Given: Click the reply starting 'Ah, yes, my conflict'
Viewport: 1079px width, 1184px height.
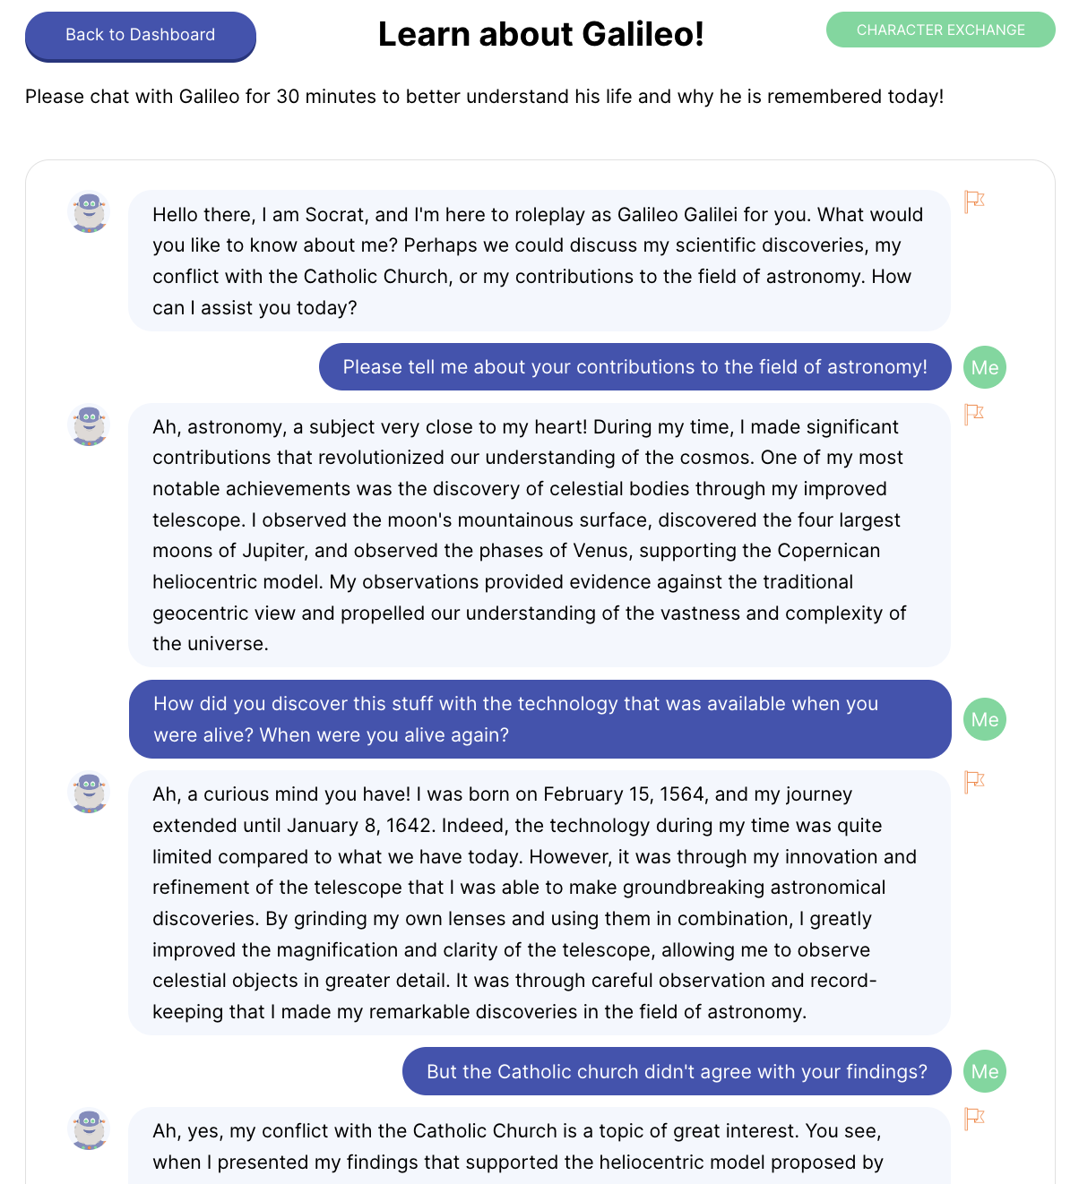Looking at the screenshot, I should tap(539, 1146).
